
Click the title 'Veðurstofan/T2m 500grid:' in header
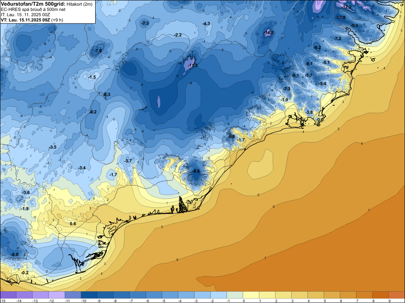tap(33, 4)
